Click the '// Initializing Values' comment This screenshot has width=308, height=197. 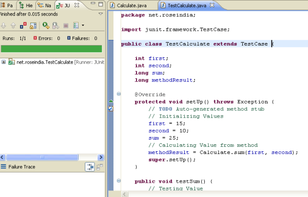pyautogui.click(x=186, y=116)
